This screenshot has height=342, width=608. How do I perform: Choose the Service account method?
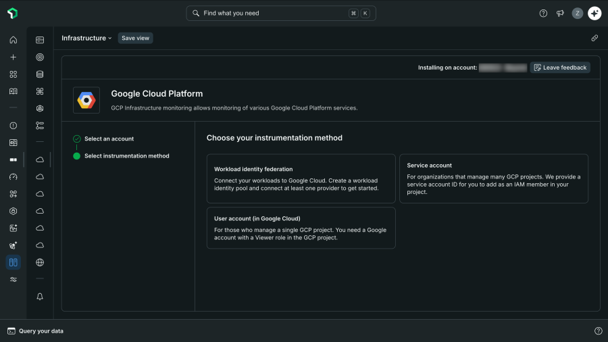pyautogui.click(x=494, y=178)
